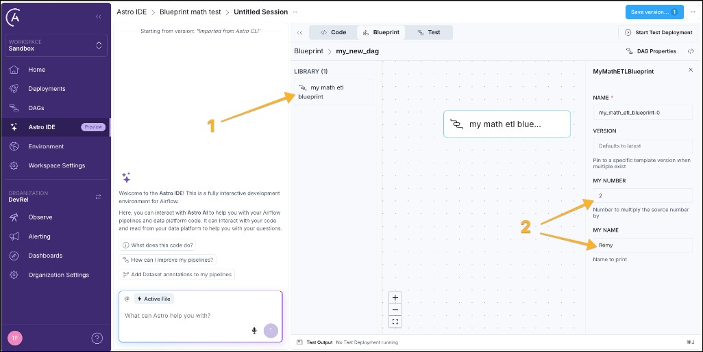Open Deployments in the sidebar

click(47, 89)
